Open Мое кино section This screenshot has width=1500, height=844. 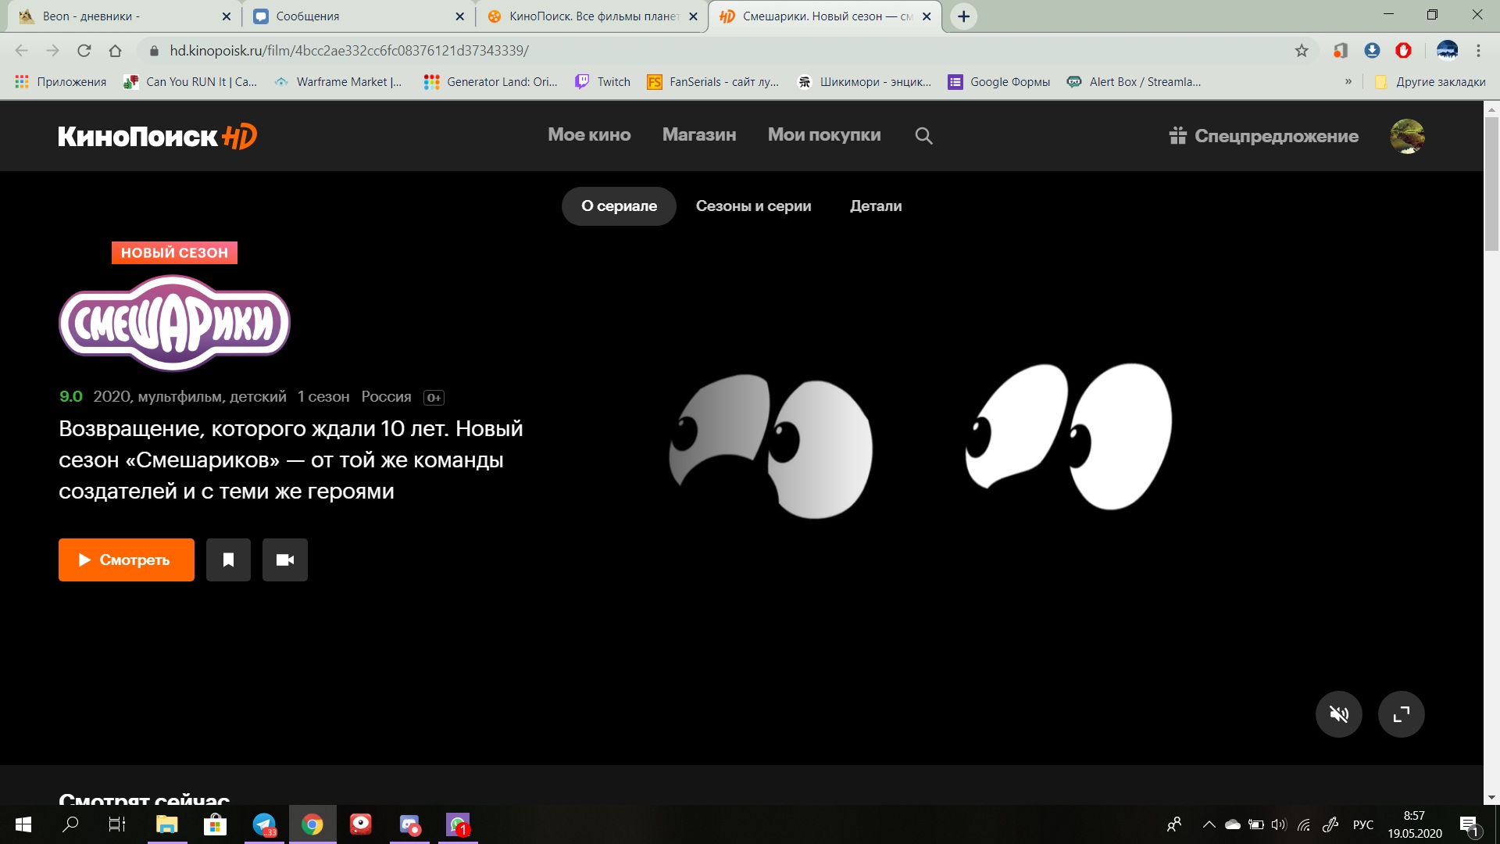tap(589, 135)
